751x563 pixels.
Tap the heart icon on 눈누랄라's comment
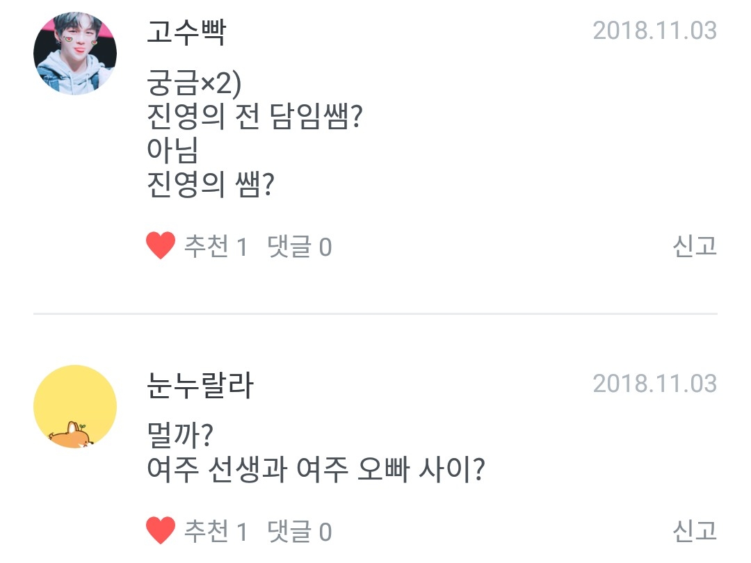coord(161,532)
